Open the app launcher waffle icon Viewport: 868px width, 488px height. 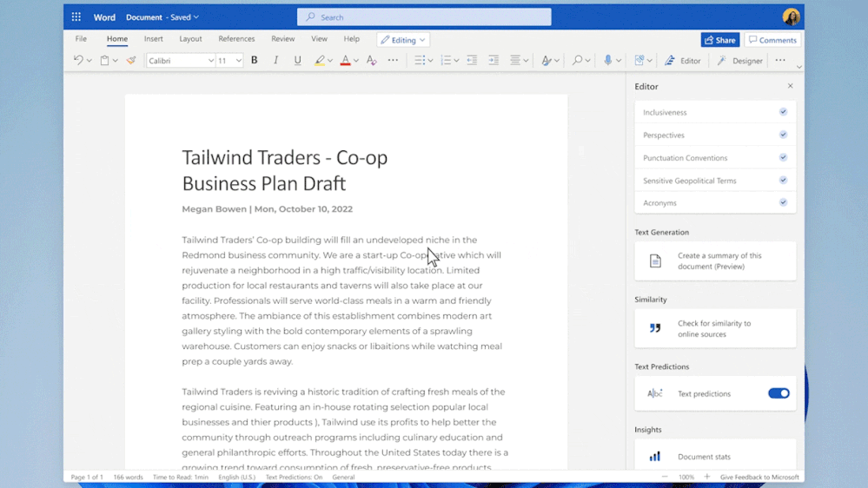pos(76,17)
